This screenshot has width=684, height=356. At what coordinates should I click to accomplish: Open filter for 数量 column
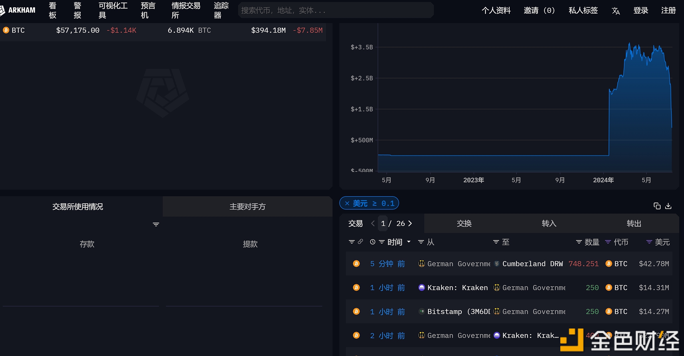(579, 242)
